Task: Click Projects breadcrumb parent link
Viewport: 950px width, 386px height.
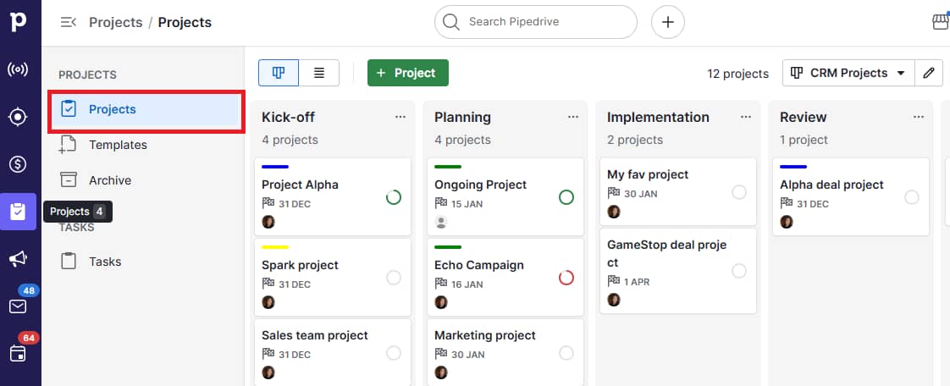Action: pyautogui.click(x=116, y=22)
